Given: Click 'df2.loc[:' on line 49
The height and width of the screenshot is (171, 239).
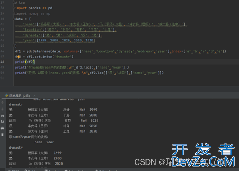Looking at the screenshot, I should click(x=85, y=67).
